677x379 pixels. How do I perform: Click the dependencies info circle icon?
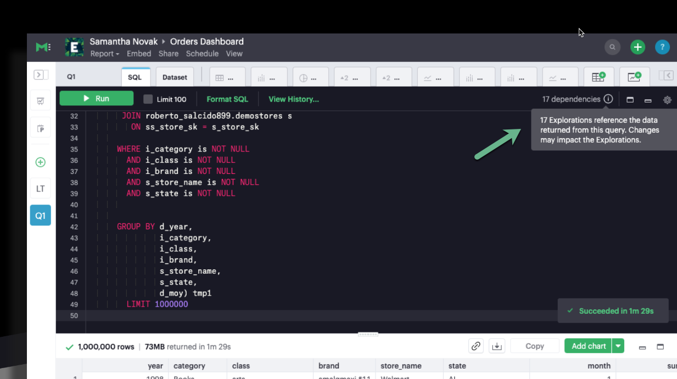click(608, 99)
